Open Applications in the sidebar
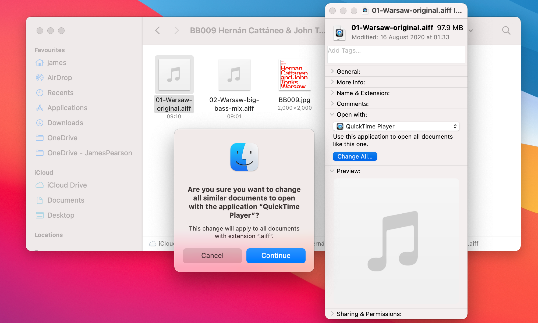Viewport: 538px width, 323px height. [x=62, y=108]
